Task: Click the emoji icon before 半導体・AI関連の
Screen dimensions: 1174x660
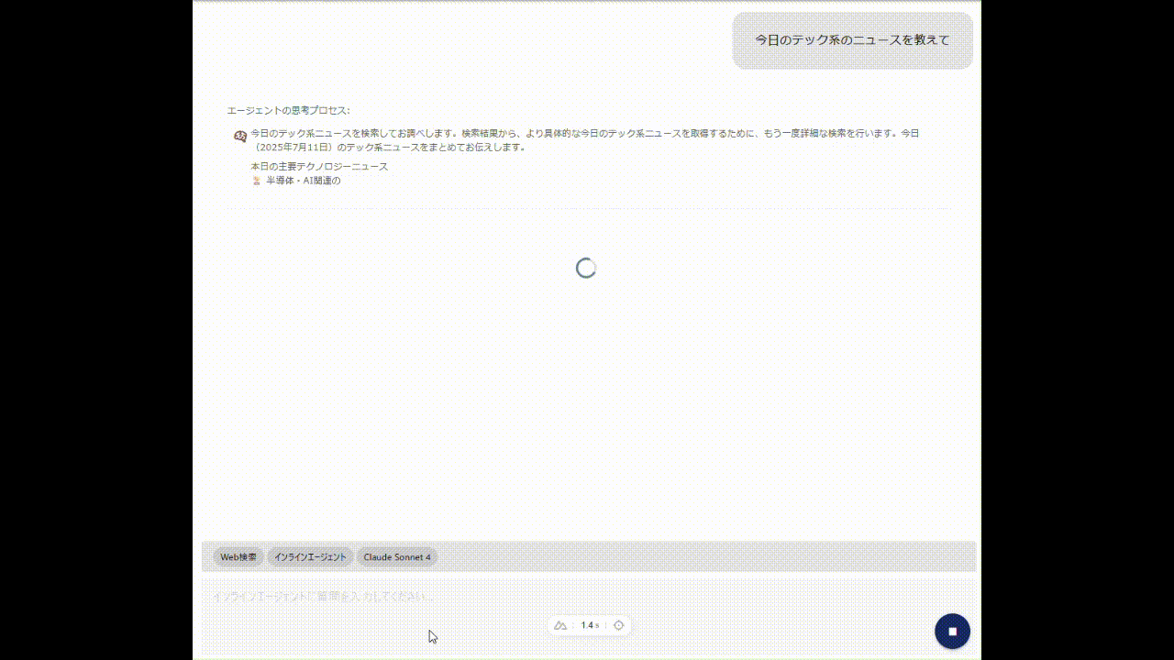Action: (257, 181)
